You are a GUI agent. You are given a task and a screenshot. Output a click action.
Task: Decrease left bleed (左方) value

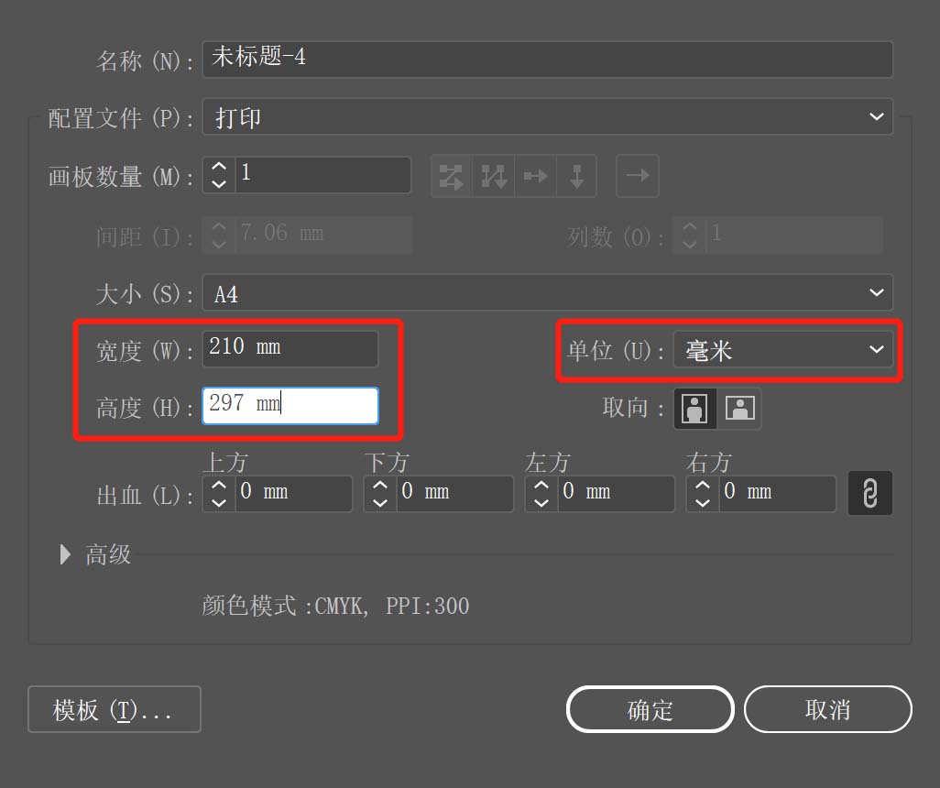[541, 502]
